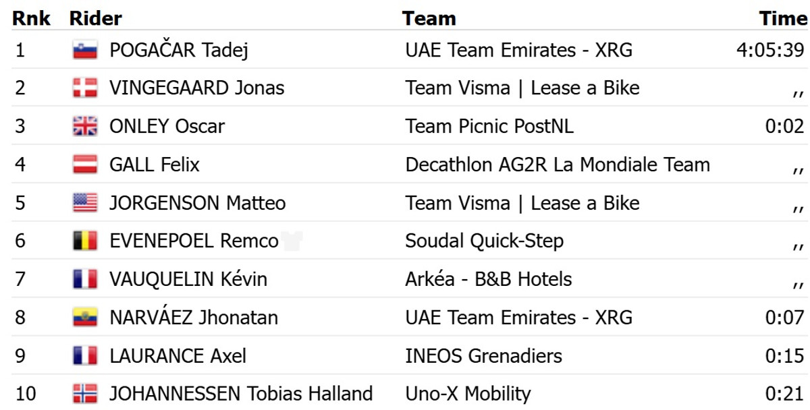Click the Ecuadorian flag beside Narváez
This screenshot has width=810, height=410.
point(85,318)
